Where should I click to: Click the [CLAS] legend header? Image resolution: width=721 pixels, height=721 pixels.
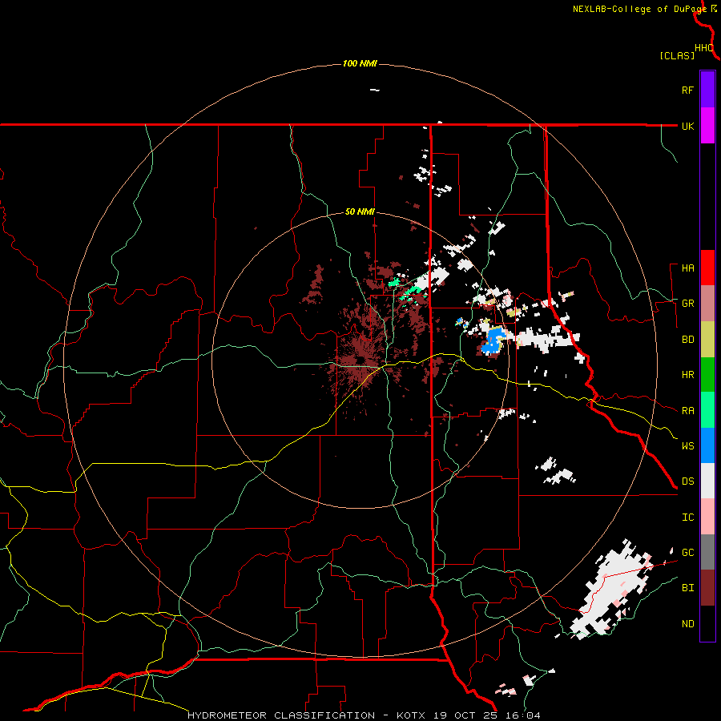coord(677,55)
